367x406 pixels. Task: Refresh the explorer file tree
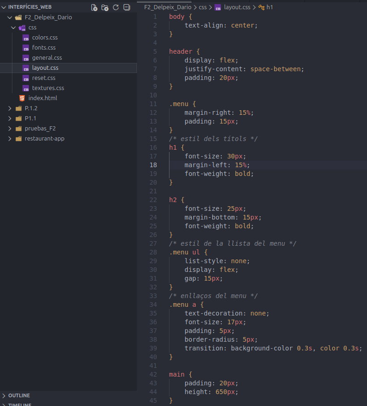click(x=116, y=7)
